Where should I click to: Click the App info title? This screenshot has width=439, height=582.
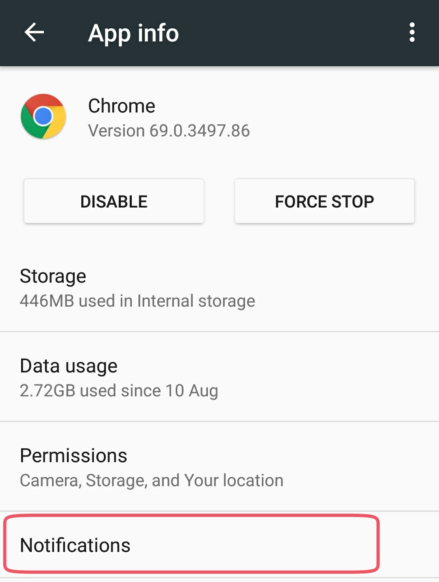tap(133, 33)
